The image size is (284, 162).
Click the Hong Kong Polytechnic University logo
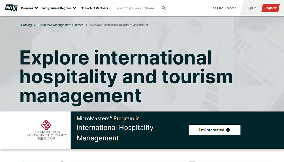(x=46, y=130)
